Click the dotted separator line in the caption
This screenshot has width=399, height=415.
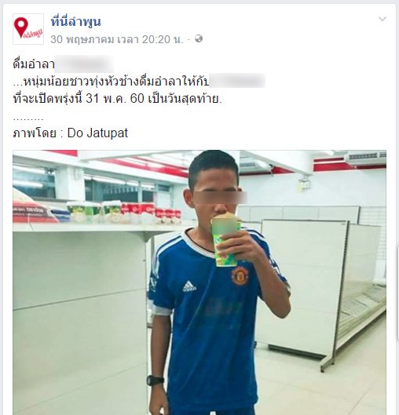click(x=28, y=118)
